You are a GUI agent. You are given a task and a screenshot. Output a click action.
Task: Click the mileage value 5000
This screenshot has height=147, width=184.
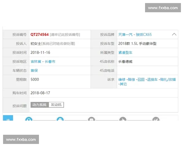tap(35, 80)
